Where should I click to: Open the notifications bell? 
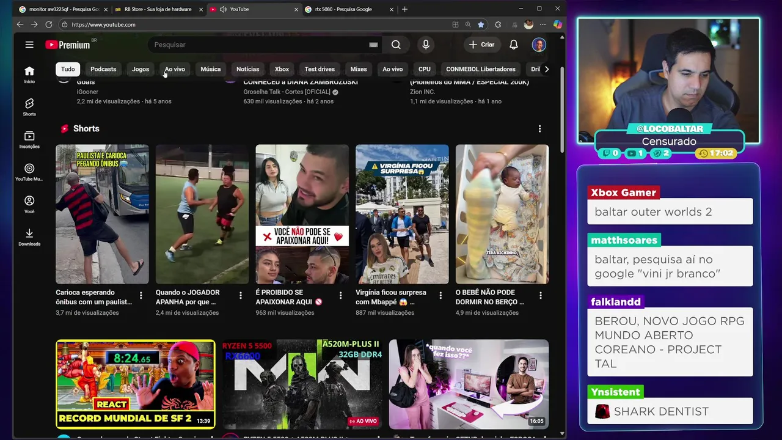pyautogui.click(x=514, y=45)
